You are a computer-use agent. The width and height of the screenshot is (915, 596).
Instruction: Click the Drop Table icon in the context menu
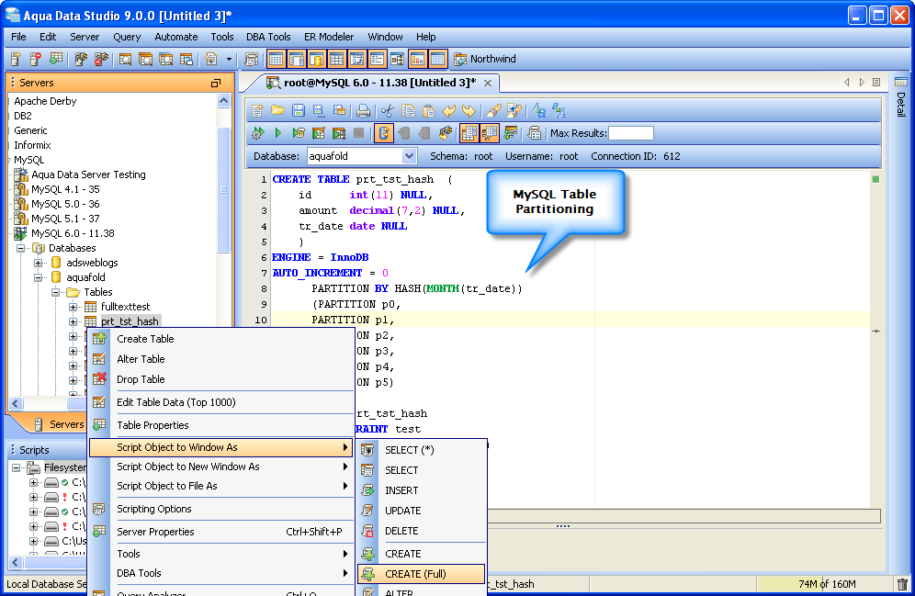(100, 379)
